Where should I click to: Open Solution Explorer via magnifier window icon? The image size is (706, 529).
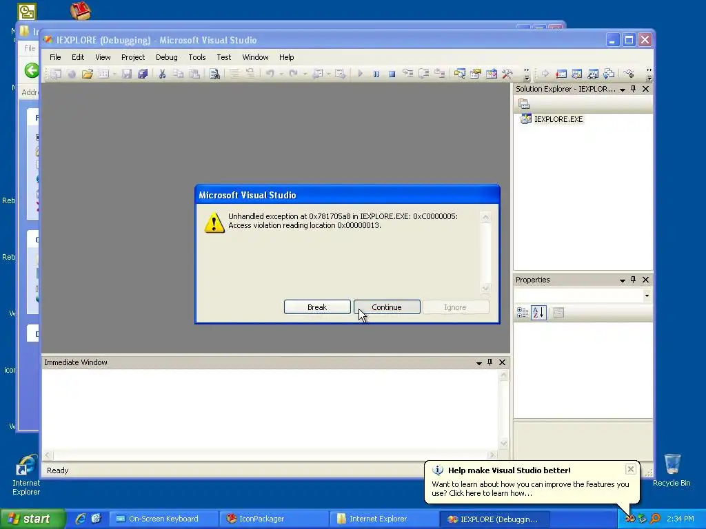pyautogui.click(x=459, y=74)
